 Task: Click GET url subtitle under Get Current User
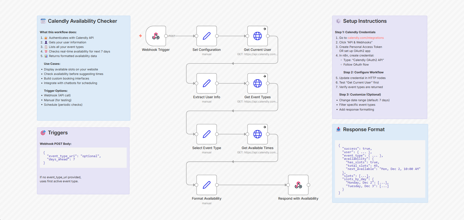click(257, 54)
